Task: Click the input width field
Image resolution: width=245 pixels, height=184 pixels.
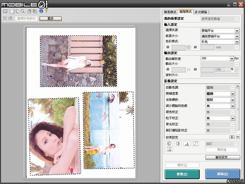Action: click(x=179, y=48)
